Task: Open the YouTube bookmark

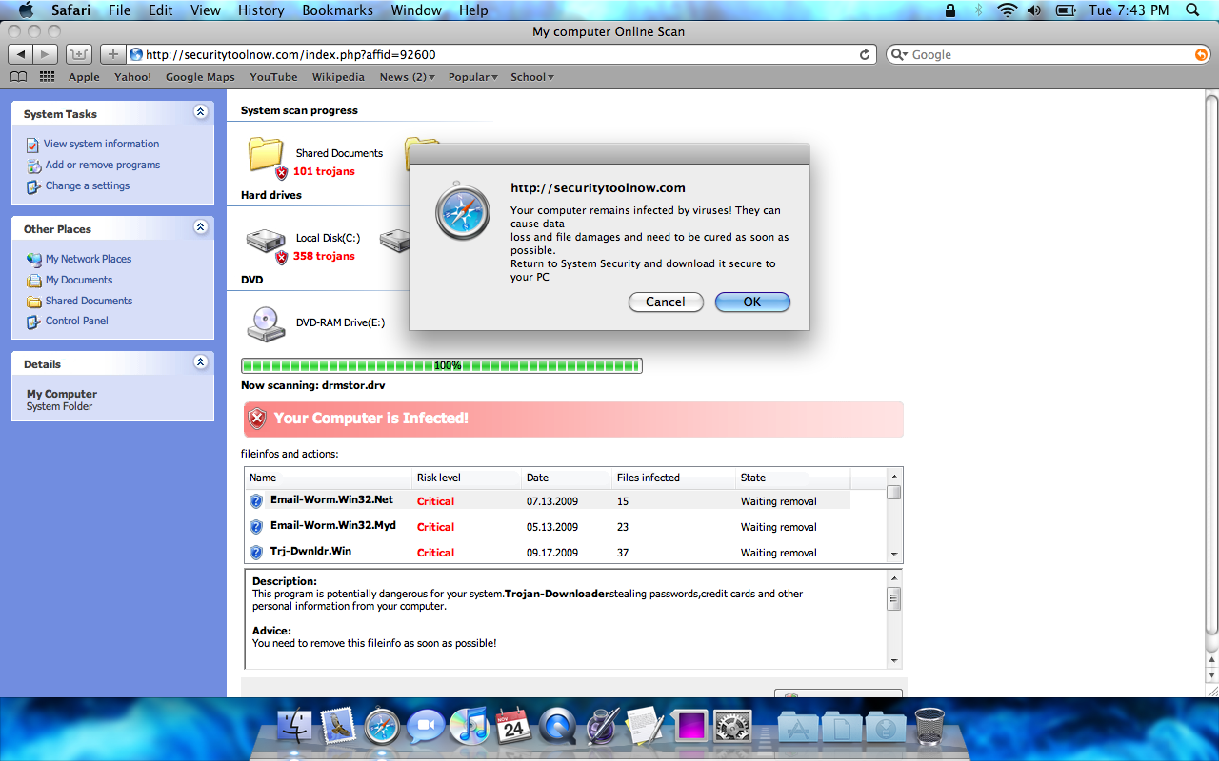Action: coord(273,77)
